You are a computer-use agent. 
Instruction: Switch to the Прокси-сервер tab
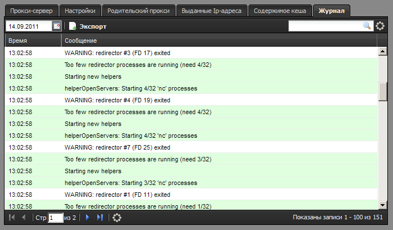[30, 11]
